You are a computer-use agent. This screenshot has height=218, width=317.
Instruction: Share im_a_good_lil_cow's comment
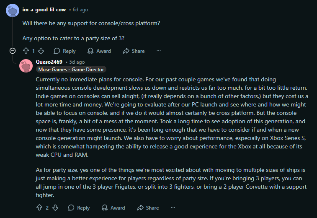[134, 51]
